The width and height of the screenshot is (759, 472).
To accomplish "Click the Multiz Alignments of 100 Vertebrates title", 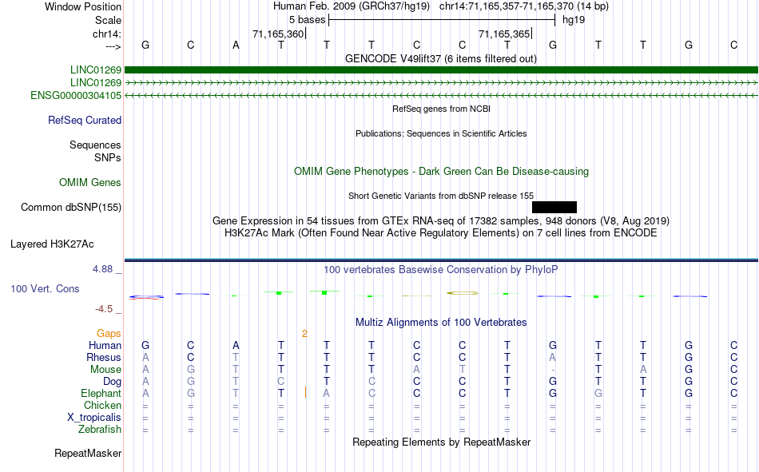I will point(441,323).
